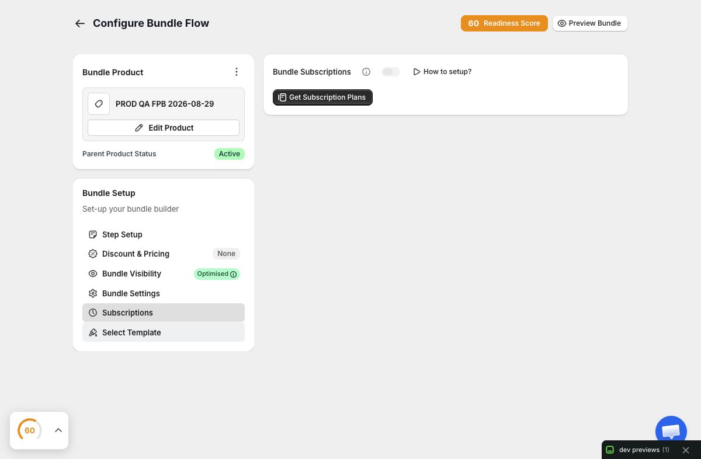Click the 60 readiness score circle widget
The height and width of the screenshot is (459, 701).
[x=29, y=430]
